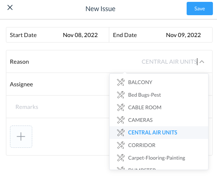Collapse the Reason dropdown chevron
This screenshot has width=217, height=180.
[x=202, y=62]
